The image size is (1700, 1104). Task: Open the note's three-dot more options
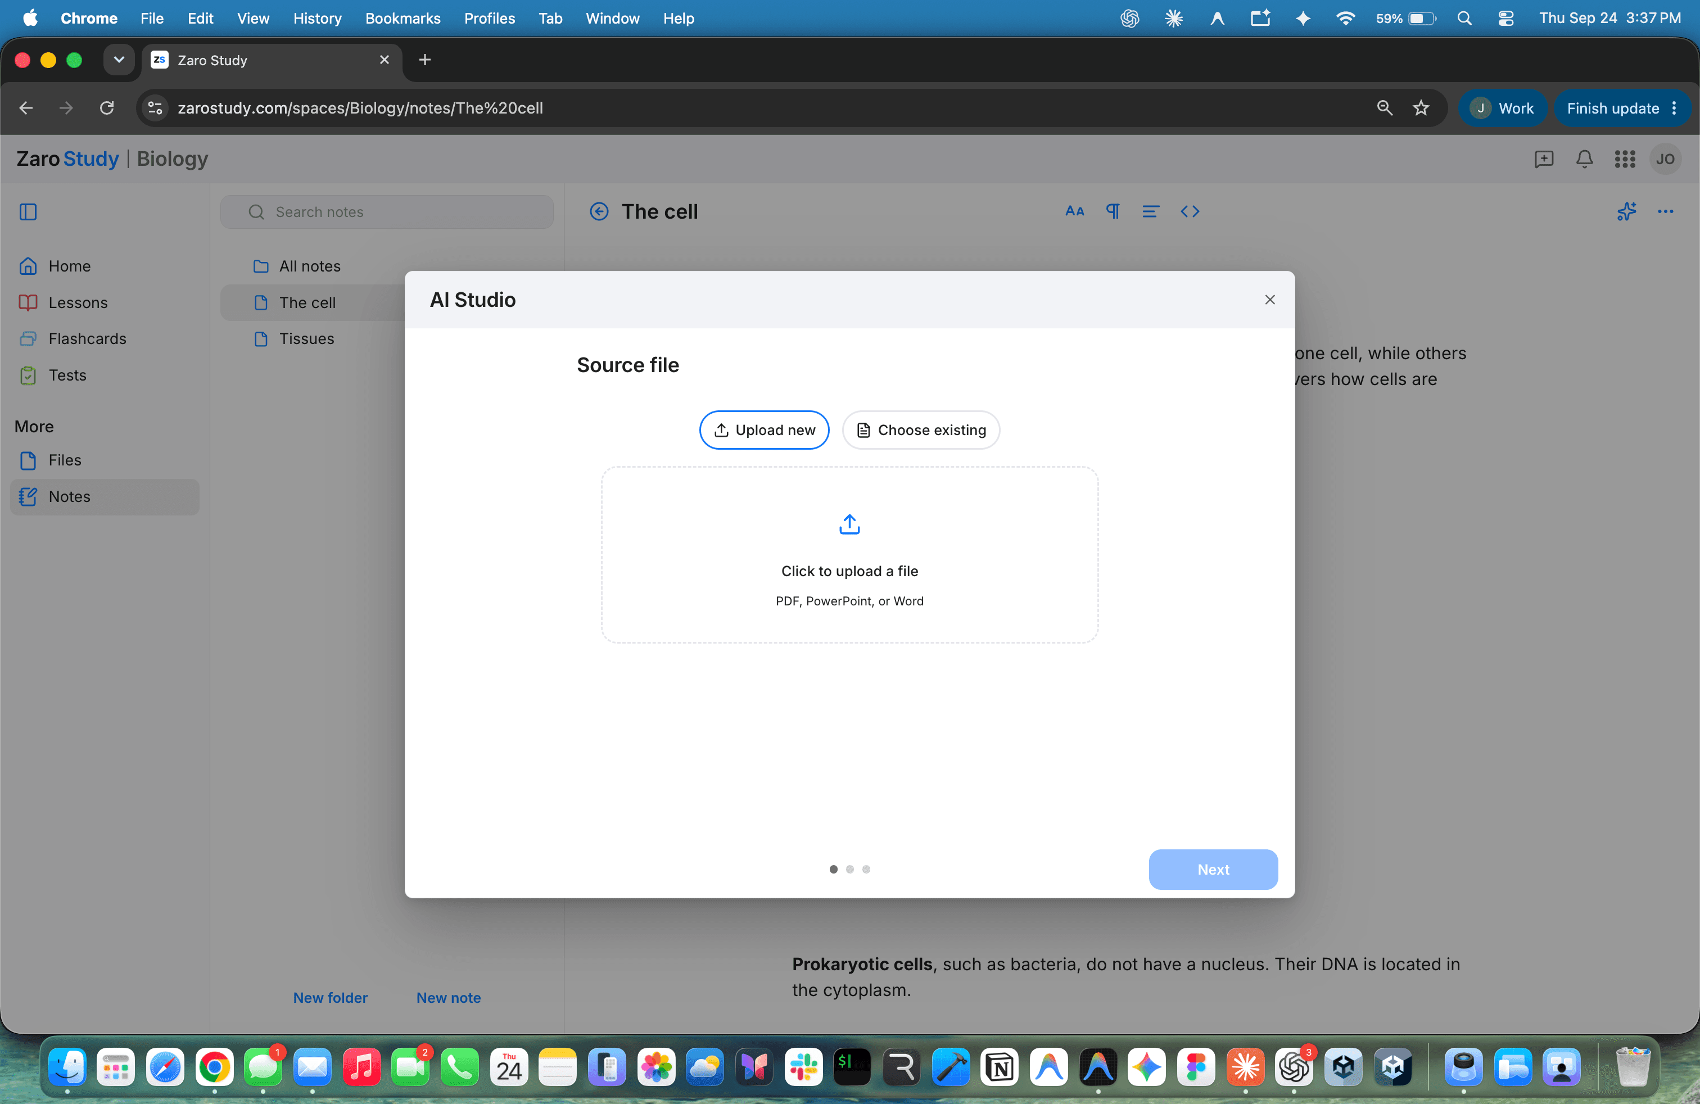point(1666,211)
